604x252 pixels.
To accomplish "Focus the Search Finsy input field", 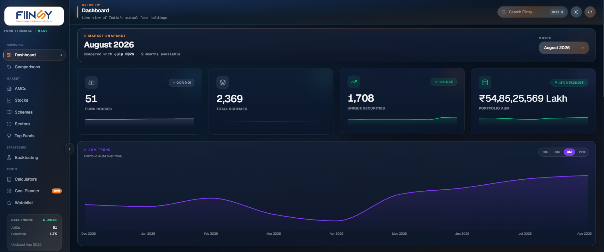I will 533,12.
